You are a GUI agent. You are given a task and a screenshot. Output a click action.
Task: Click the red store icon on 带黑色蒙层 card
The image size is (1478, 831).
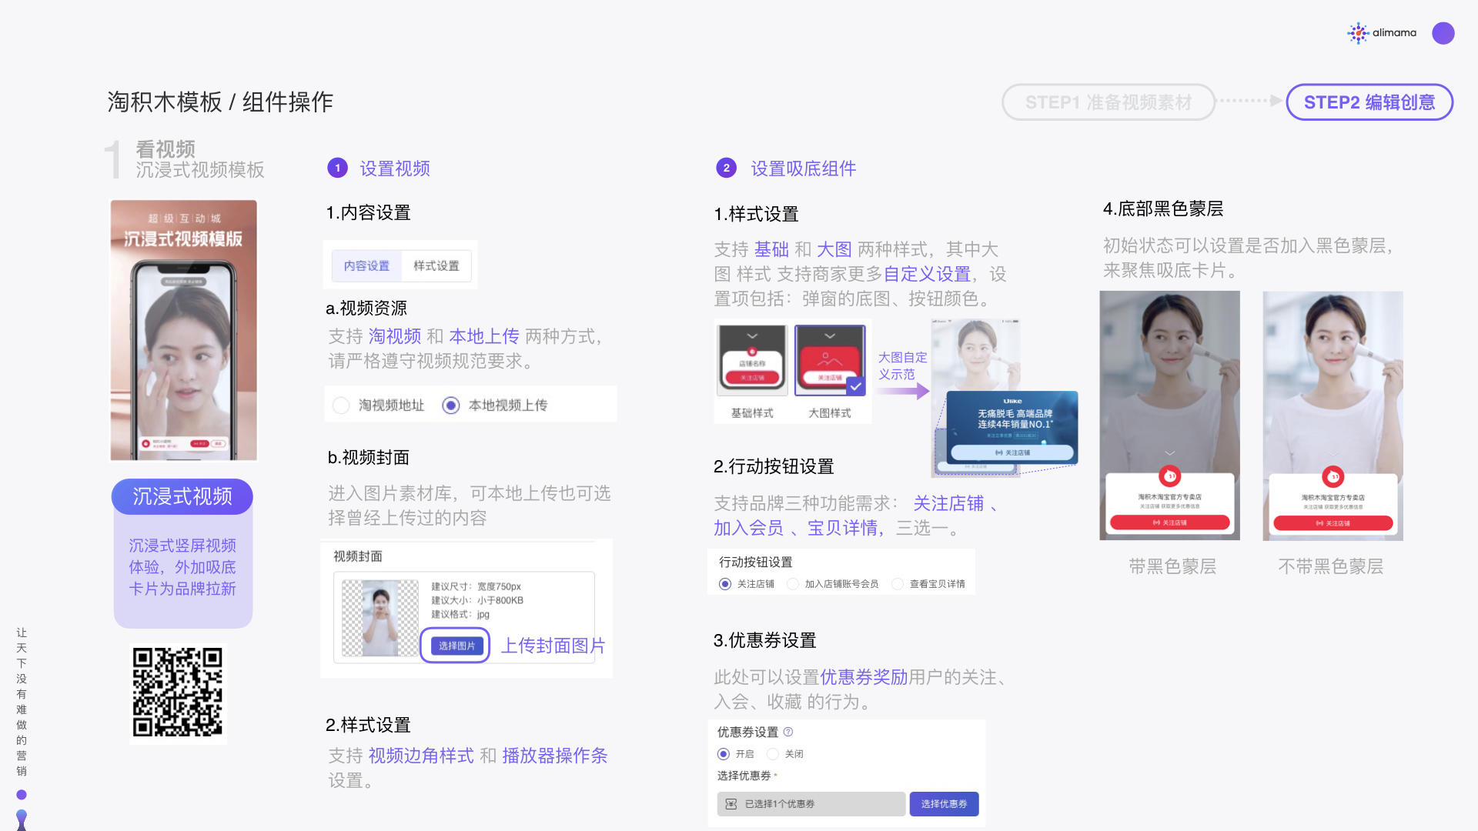[x=1169, y=476]
